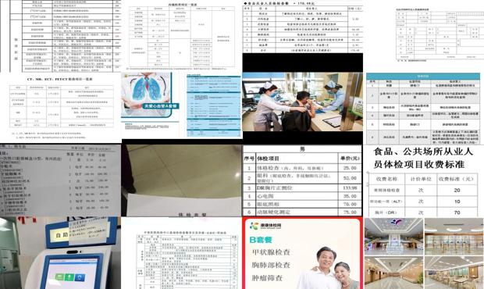Screen dimensions: 484x289
Task: Click the B套餐 heading
Action: tap(262, 240)
